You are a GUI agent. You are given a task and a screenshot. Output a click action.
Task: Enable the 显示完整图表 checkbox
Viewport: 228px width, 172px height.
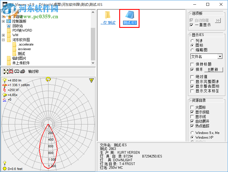[x=192, y=82]
